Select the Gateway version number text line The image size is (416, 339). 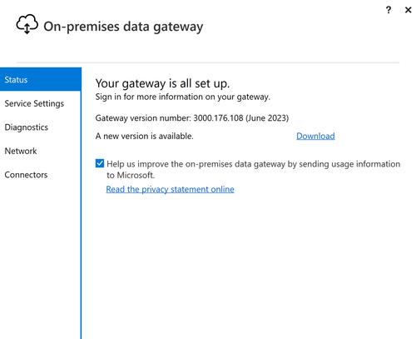click(x=192, y=118)
